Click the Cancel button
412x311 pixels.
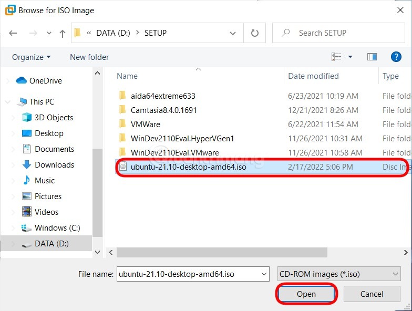coord(372,294)
